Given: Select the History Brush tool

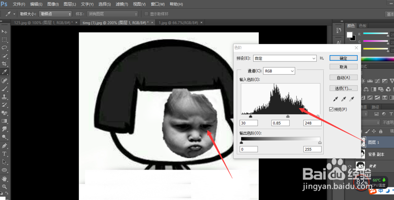Looking at the screenshot, I should click(4, 105).
